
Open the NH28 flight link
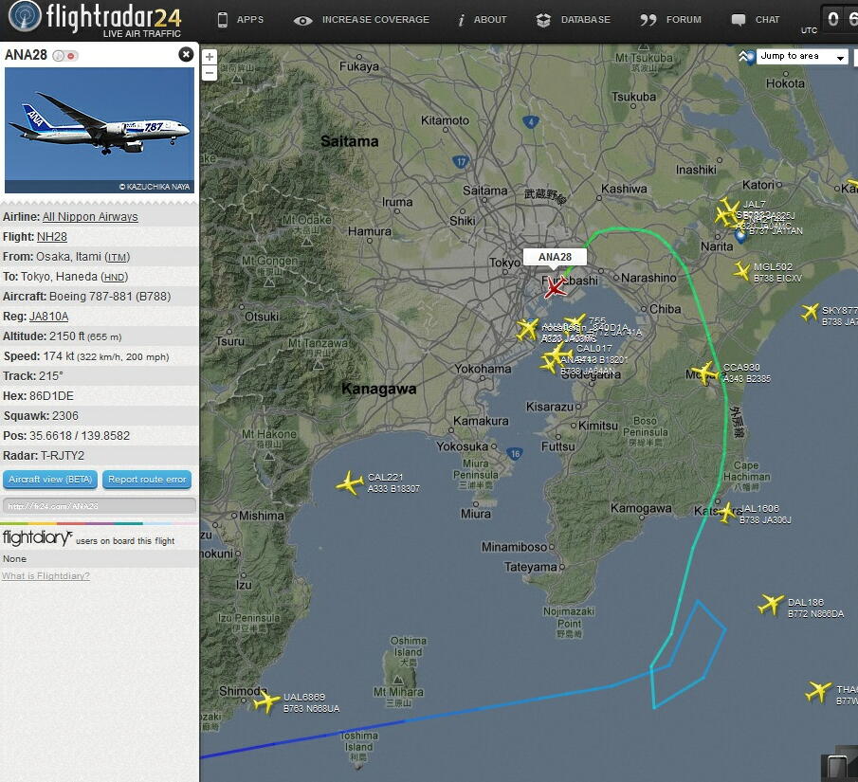(52, 237)
